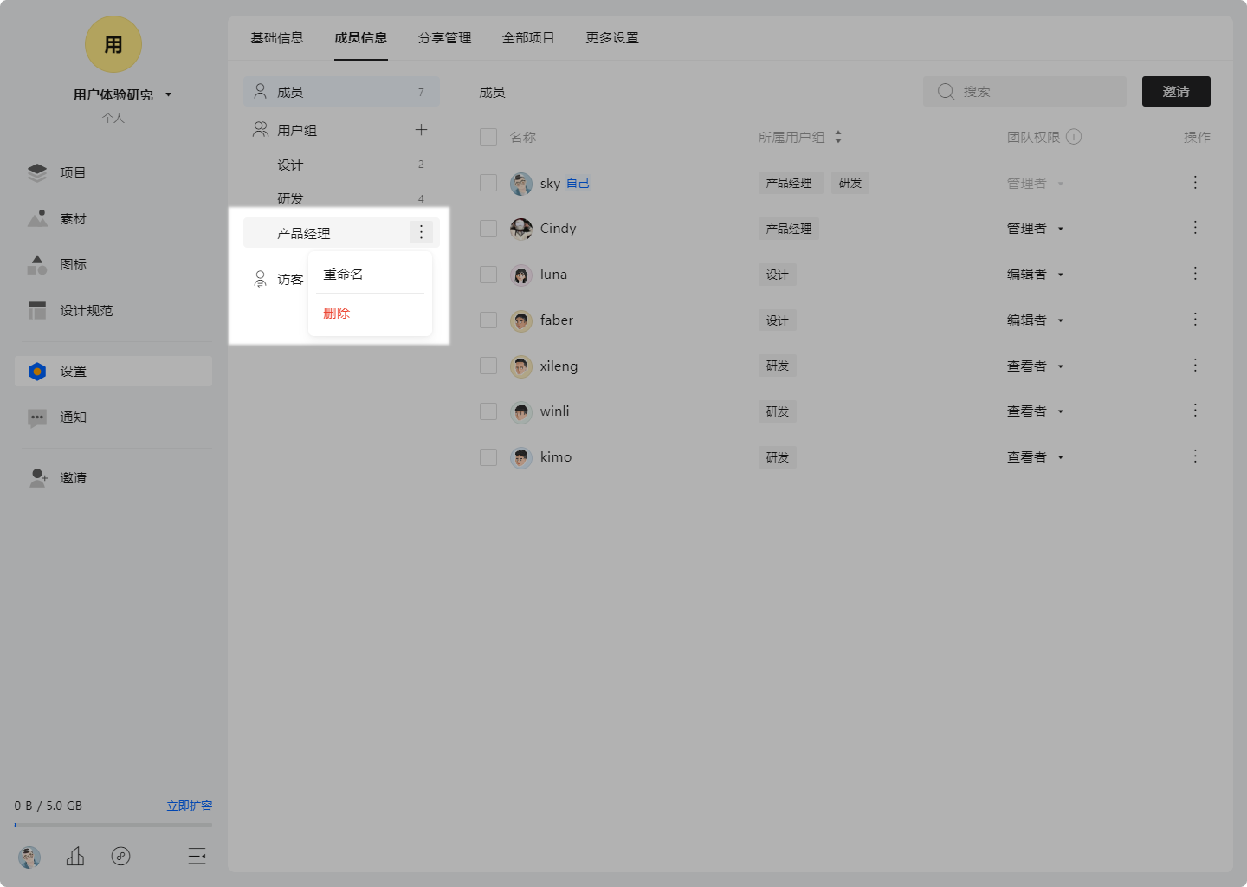Switch to the 全部项目 tab

[x=528, y=38]
